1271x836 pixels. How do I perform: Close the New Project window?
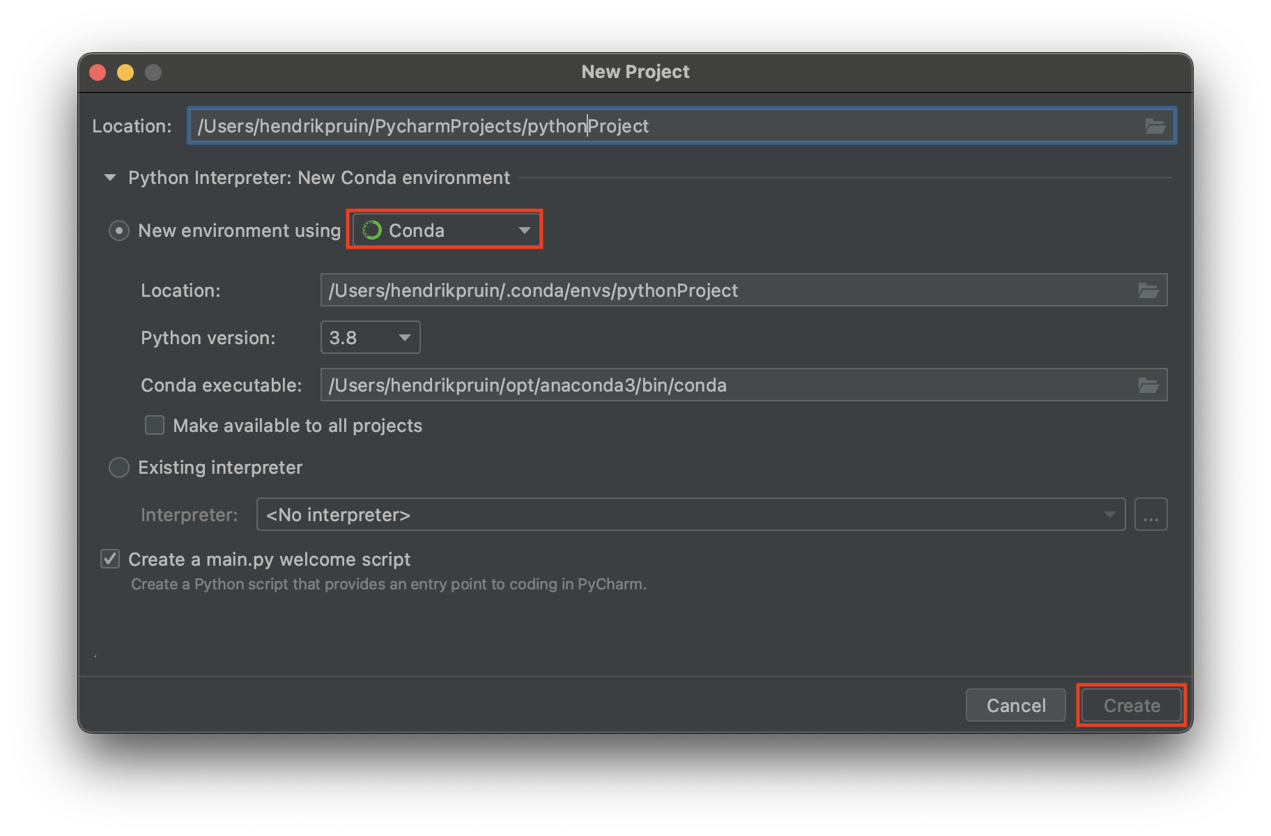pos(98,72)
